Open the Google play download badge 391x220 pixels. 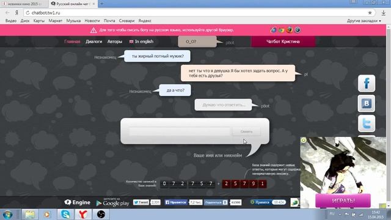pyautogui.click(x=112, y=202)
